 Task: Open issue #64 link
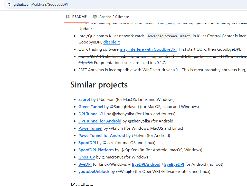(x=89, y=63)
